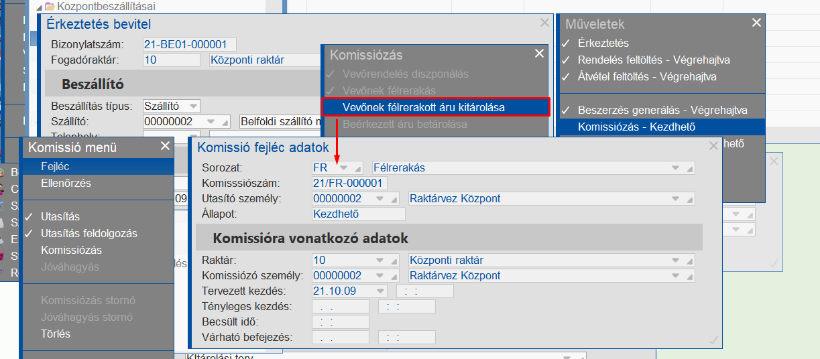Click Várható befejezés time field
820x359 pixels.
tap(407, 338)
